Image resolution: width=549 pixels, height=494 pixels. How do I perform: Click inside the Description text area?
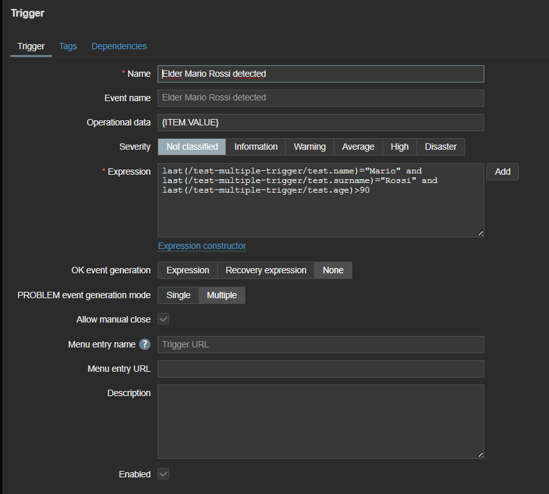coord(320,421)
